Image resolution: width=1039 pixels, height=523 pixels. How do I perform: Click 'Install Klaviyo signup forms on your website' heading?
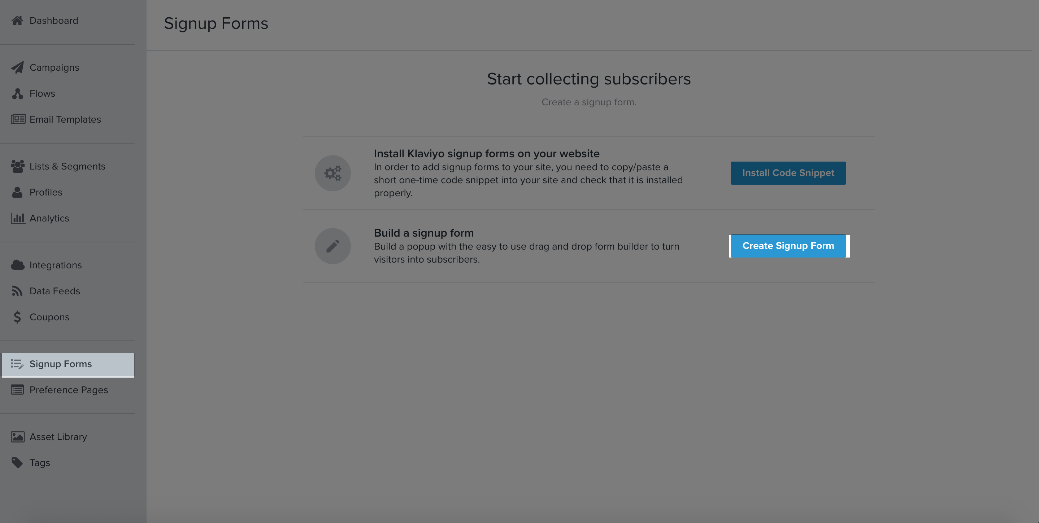click(x=486, y=154)
